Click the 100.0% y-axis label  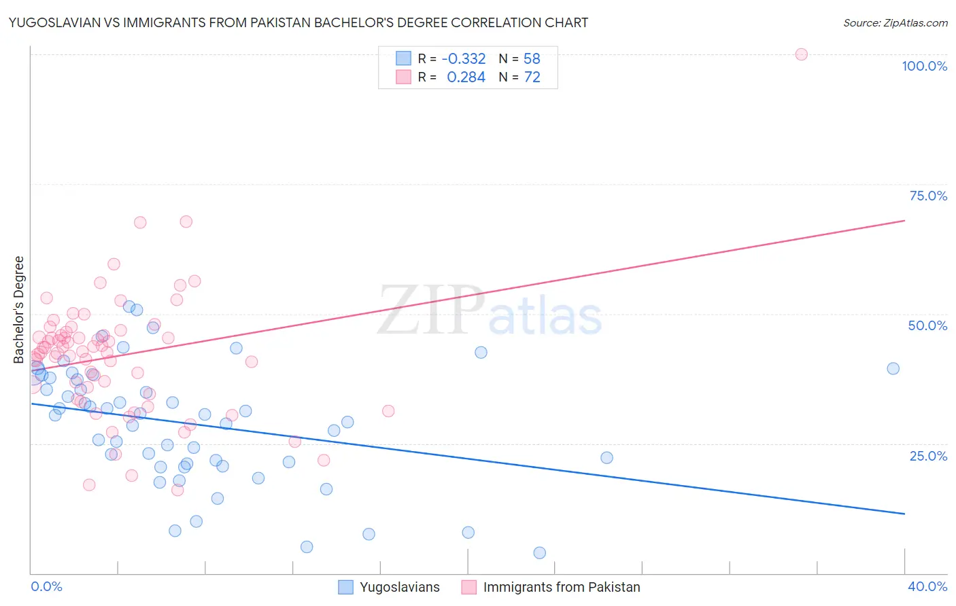925,66
